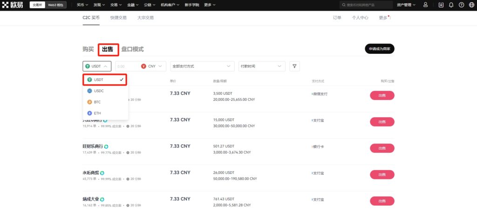Click the 申请成为商家 button

[379, 49]
